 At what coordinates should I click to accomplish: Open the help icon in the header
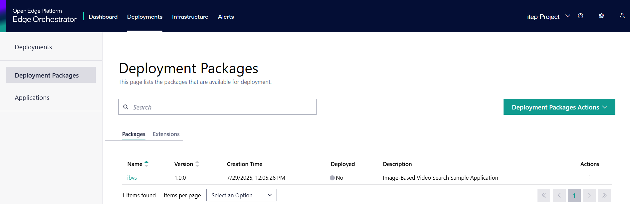click(x=580, y=16)
